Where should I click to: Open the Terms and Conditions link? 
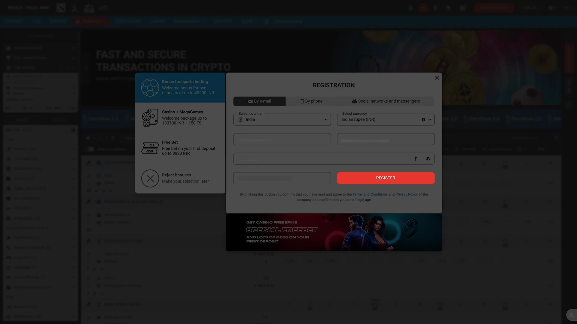point(370,194)
